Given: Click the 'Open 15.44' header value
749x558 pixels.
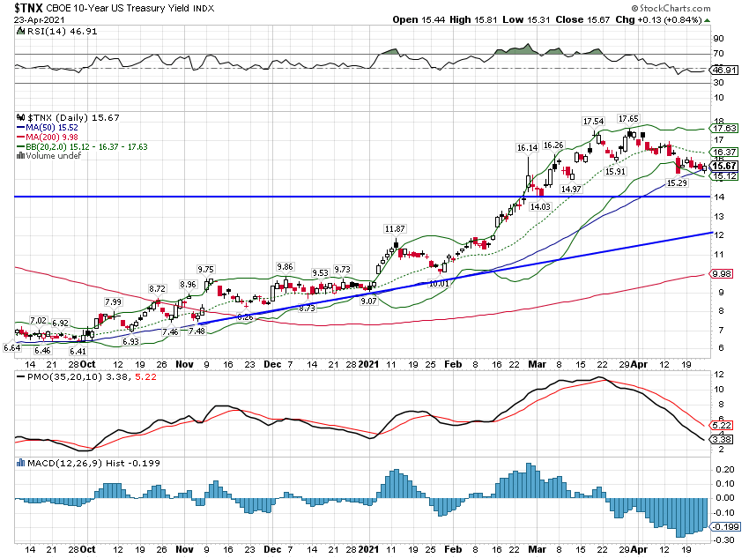Looking at the screenshot, I should 419,19.
